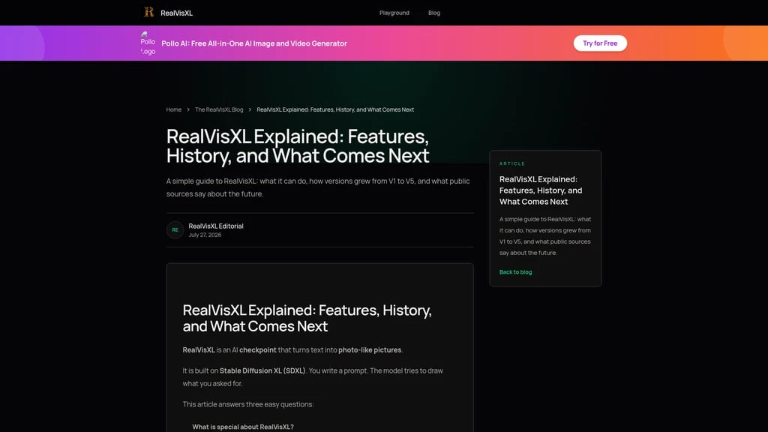The image size is (768, 432).
Task: Navigate to Home in the breadcrumb
Action: (173, 109)
